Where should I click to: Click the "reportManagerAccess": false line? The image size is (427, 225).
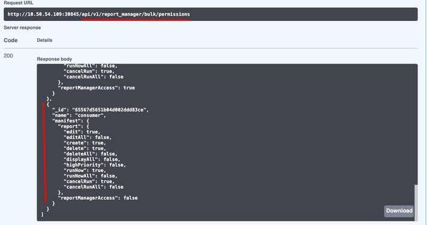click(x=98, y=198)
